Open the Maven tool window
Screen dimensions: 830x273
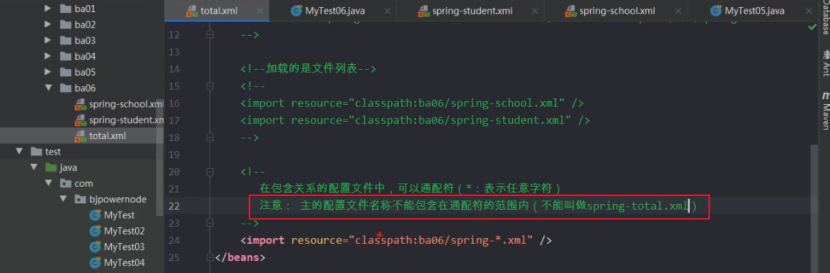pyautogui.click(x=825, y=111)
